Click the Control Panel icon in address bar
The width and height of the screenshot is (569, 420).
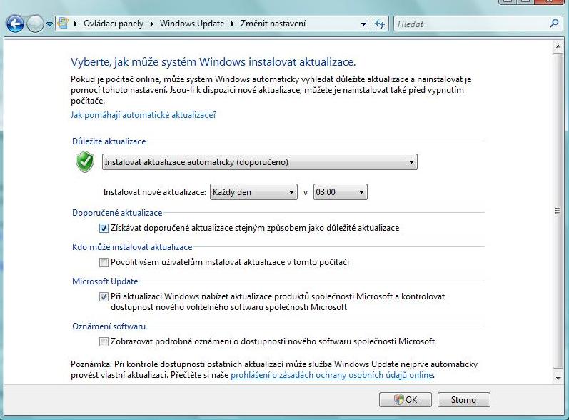point(63,24)
